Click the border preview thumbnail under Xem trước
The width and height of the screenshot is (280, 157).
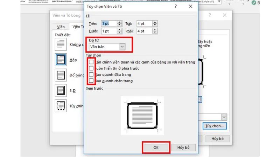click(x=142, y=115)
